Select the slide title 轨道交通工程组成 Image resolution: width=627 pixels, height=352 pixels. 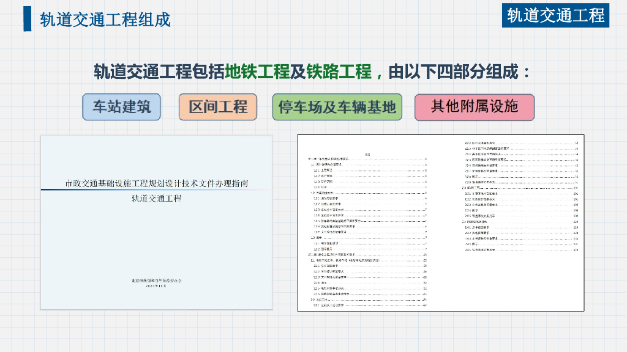click(x=105, y=19)
